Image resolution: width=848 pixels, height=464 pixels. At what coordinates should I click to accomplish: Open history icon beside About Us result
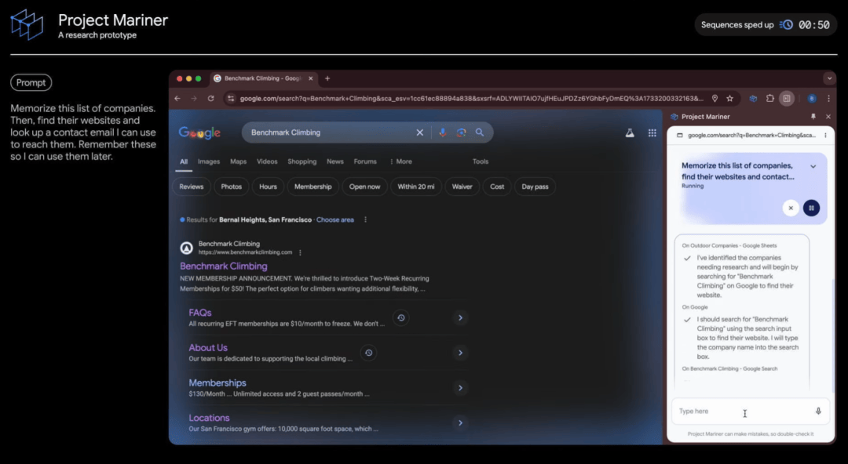[369, 353]
